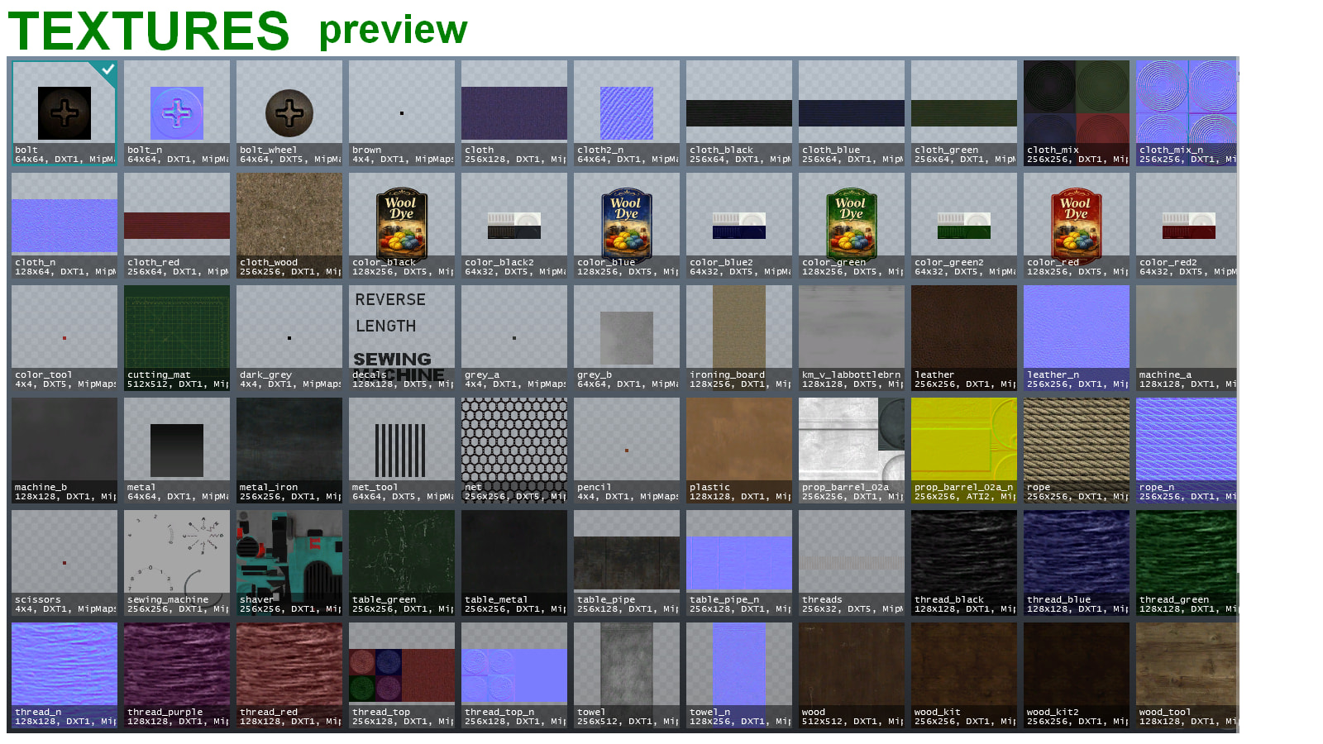Screen dimensions: 1323x744
Task: Select the cutting_mat texture
Action: pos(177,338)
